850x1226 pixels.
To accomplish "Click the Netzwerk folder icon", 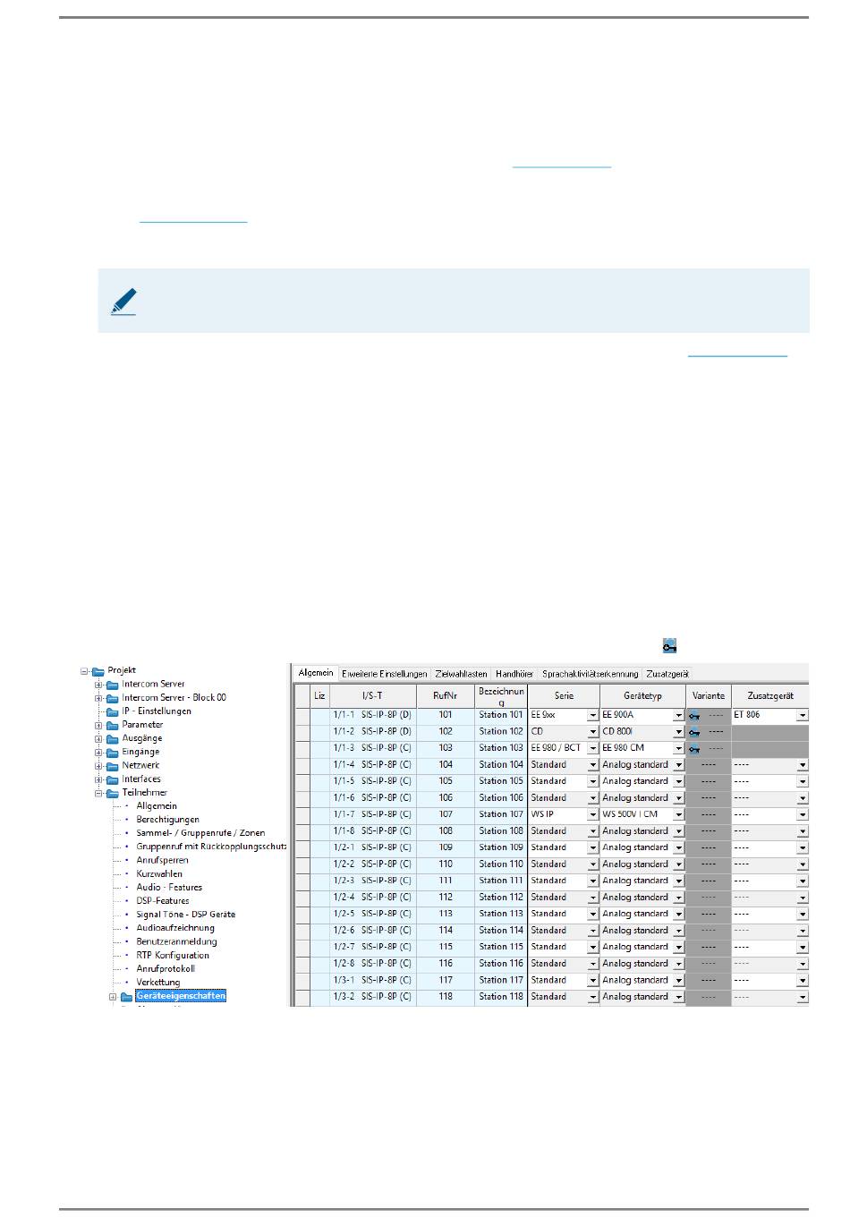I will [113, 766].
